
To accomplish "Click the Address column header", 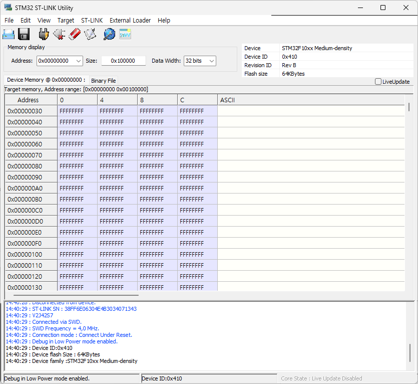I will pyautogui.click(x=31, y=100).
